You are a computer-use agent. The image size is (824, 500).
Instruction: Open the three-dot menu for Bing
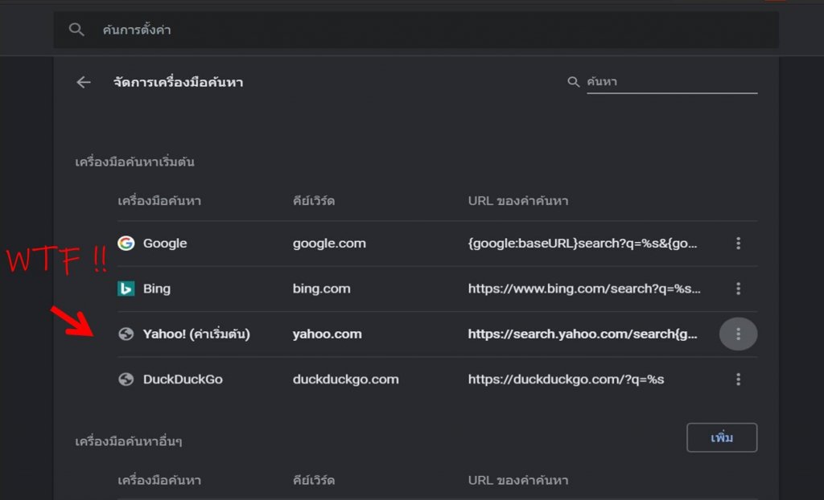(x=739, y=289)
